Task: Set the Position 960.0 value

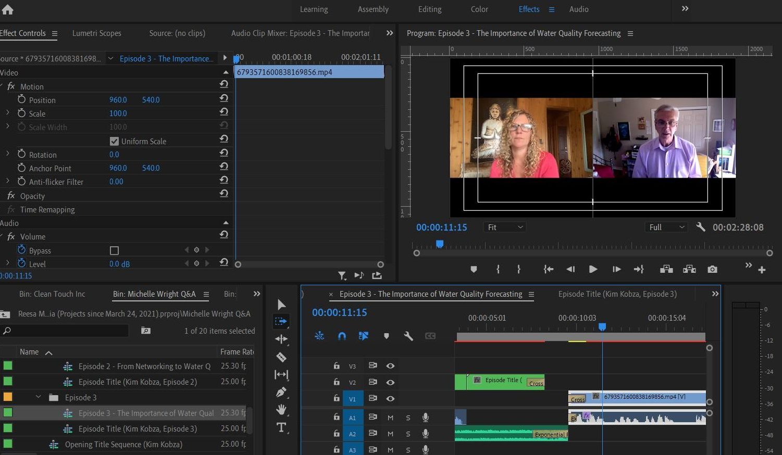Action: pos(118,99)
